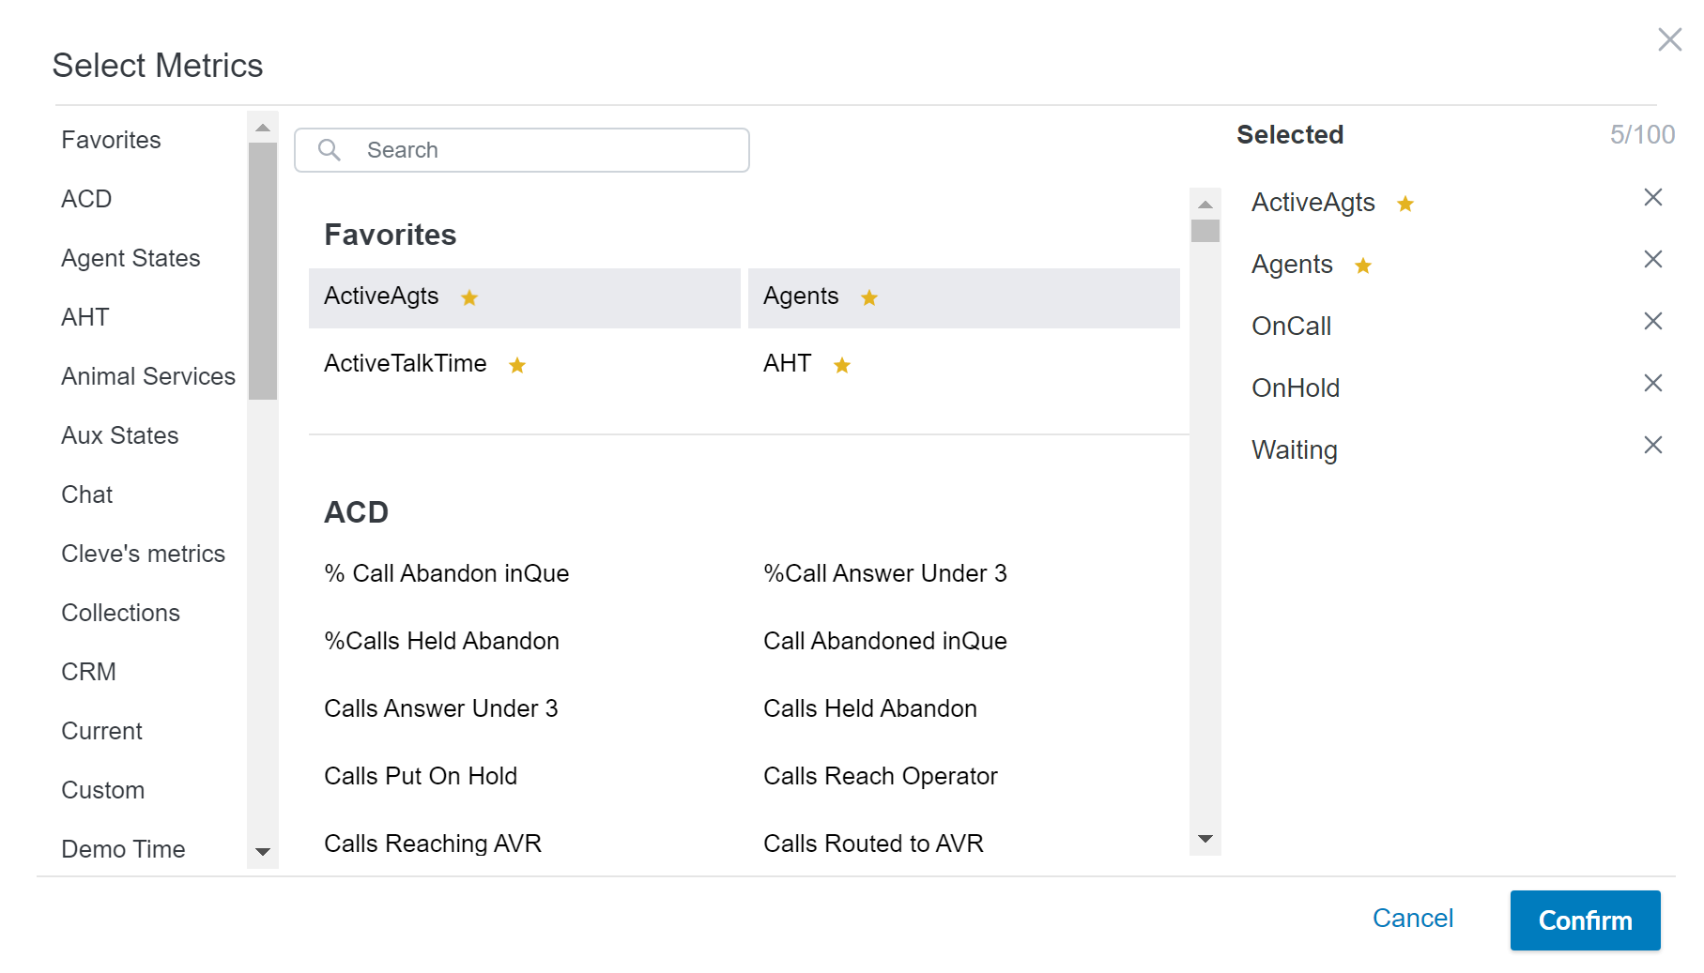Confirm the metric selection

(1585, 920)
